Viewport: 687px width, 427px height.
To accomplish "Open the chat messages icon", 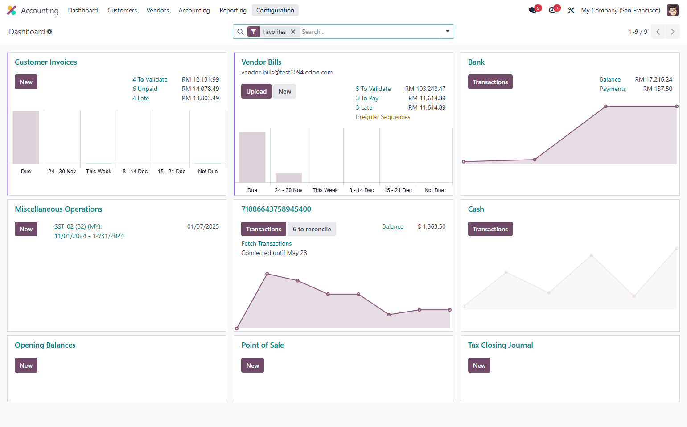I will coord(533,10).
